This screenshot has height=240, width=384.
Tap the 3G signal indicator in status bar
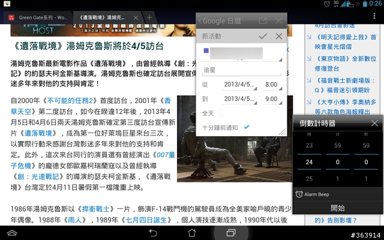[x=336, y=4]
